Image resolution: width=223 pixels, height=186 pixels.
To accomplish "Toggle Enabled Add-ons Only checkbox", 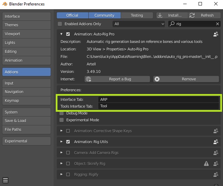I will point(60,24).
